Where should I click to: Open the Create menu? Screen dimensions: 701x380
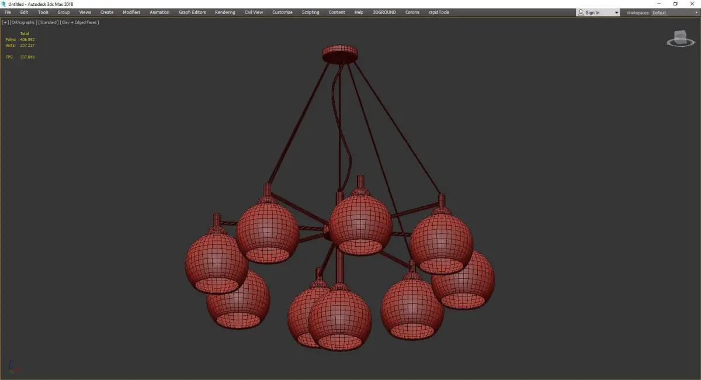[x=107, y=12]
